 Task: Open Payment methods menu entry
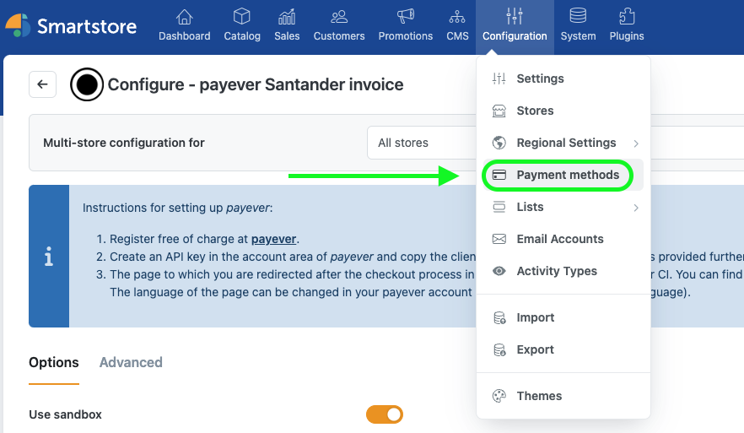tap(563, 175)
